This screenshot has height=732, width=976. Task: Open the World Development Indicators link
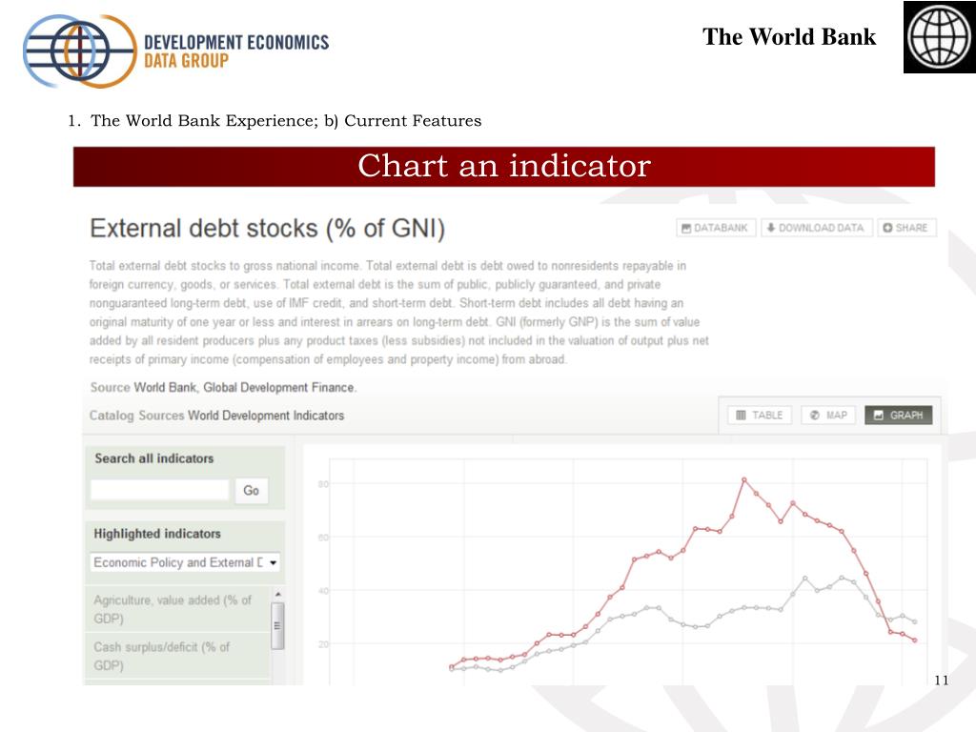click(266, 416)
